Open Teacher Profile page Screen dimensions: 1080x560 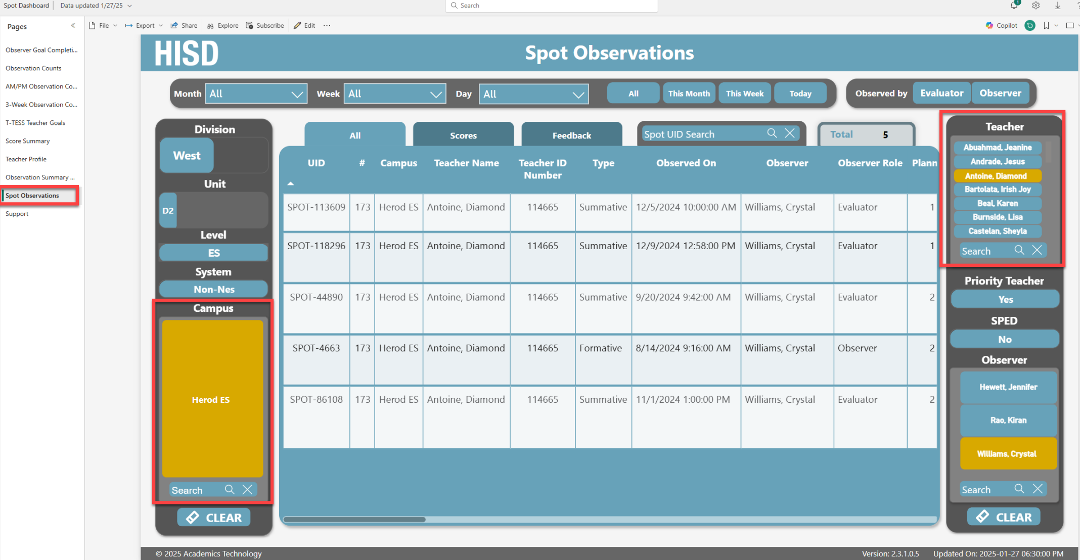(26, 159)
